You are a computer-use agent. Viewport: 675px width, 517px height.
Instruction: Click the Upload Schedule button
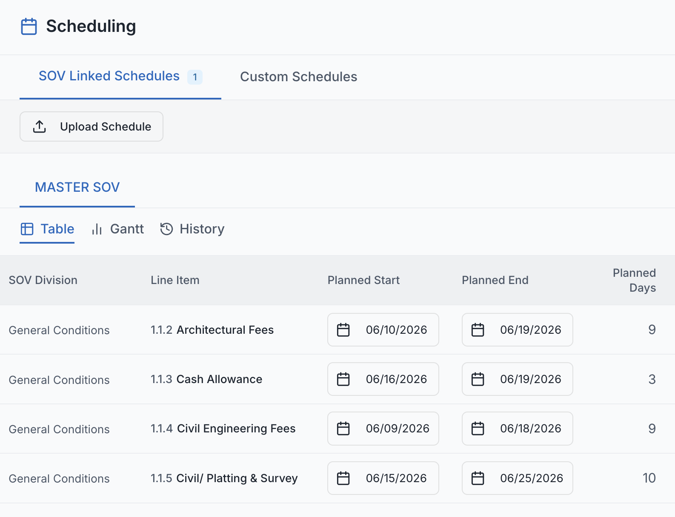[92, 127]
